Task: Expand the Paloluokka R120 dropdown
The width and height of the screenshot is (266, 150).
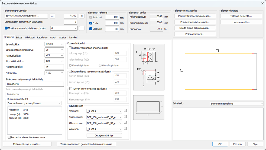Action: 54,72
